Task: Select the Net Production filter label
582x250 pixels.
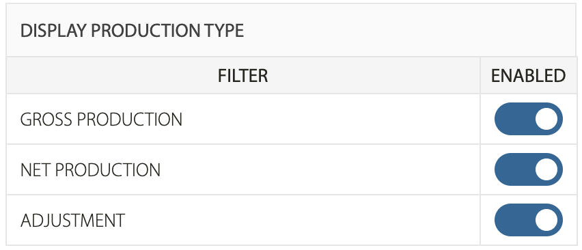Action: click(90, 170)
